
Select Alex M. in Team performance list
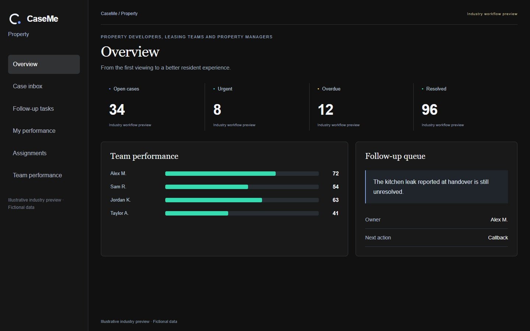click(x=118, y=174)
